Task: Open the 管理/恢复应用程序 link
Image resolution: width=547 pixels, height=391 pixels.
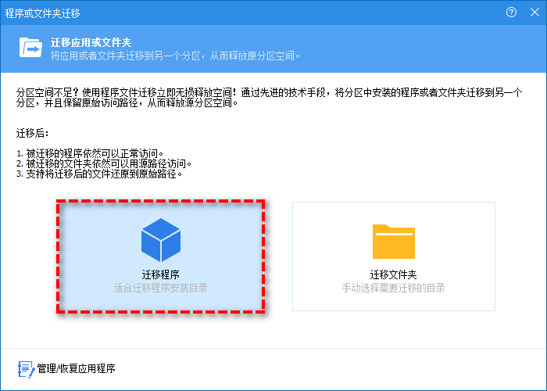Action: [77, 368]
